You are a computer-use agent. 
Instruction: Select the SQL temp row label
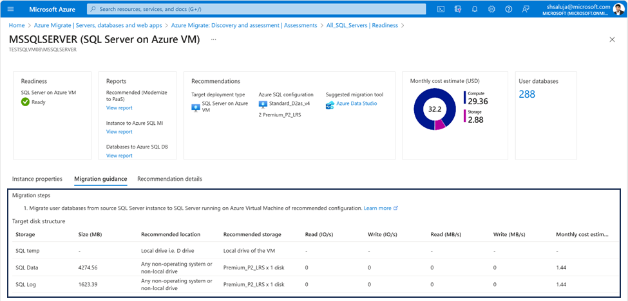click(28, 251)
